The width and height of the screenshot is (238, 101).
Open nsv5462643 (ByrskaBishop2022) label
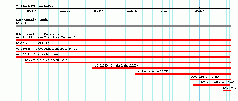click(115, 65)
